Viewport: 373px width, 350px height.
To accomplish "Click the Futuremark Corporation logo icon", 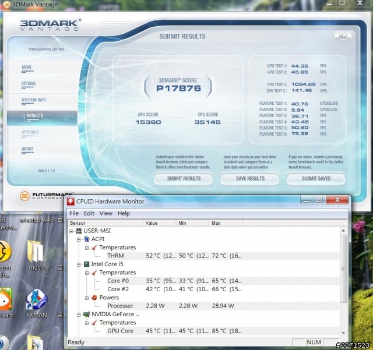I will click(x=24, y=196).
